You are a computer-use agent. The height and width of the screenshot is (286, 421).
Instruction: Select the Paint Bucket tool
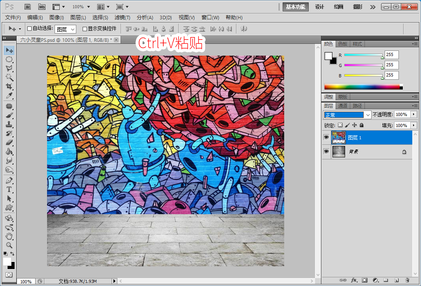click(x=9, y=151)
